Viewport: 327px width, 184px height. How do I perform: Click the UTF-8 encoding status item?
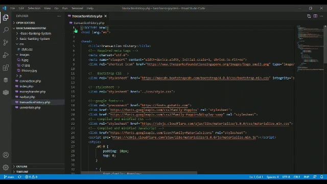(x=286, y=177)
